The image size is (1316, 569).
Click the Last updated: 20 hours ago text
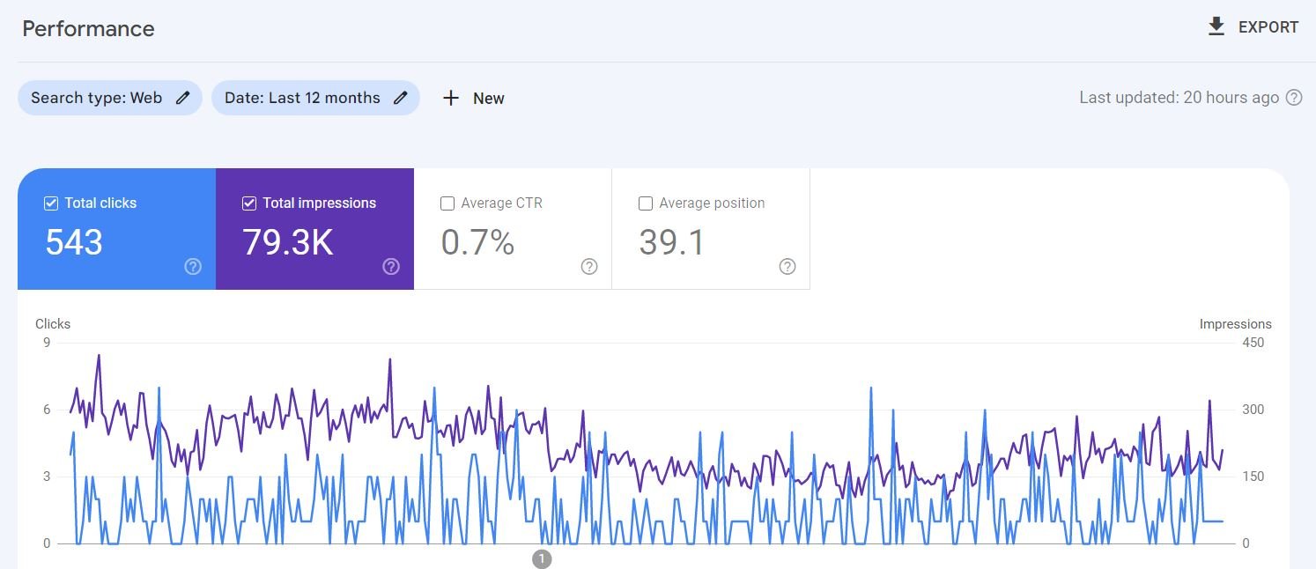coord(1179,98)
